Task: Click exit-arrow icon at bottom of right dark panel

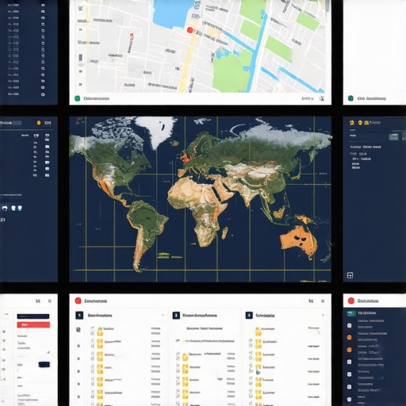Action: pos(350,275)
